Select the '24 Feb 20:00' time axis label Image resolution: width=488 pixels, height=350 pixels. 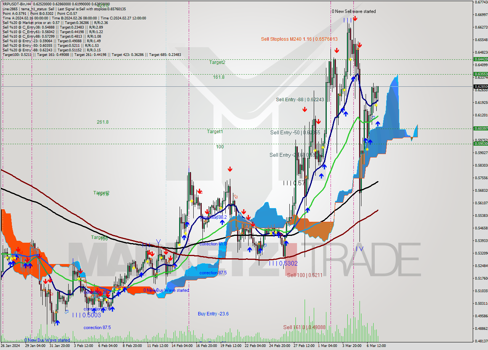(x=279, y=346)
